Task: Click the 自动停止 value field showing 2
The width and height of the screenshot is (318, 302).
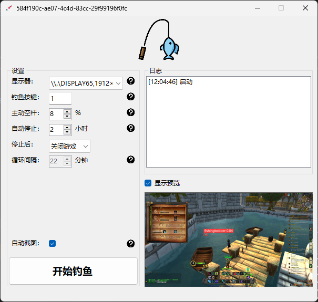Action: click(56, 130)
